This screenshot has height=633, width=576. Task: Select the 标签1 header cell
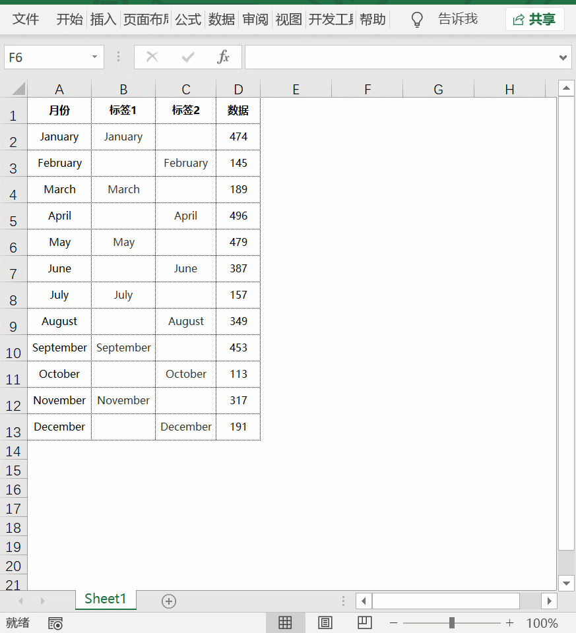tap(123, 110)
